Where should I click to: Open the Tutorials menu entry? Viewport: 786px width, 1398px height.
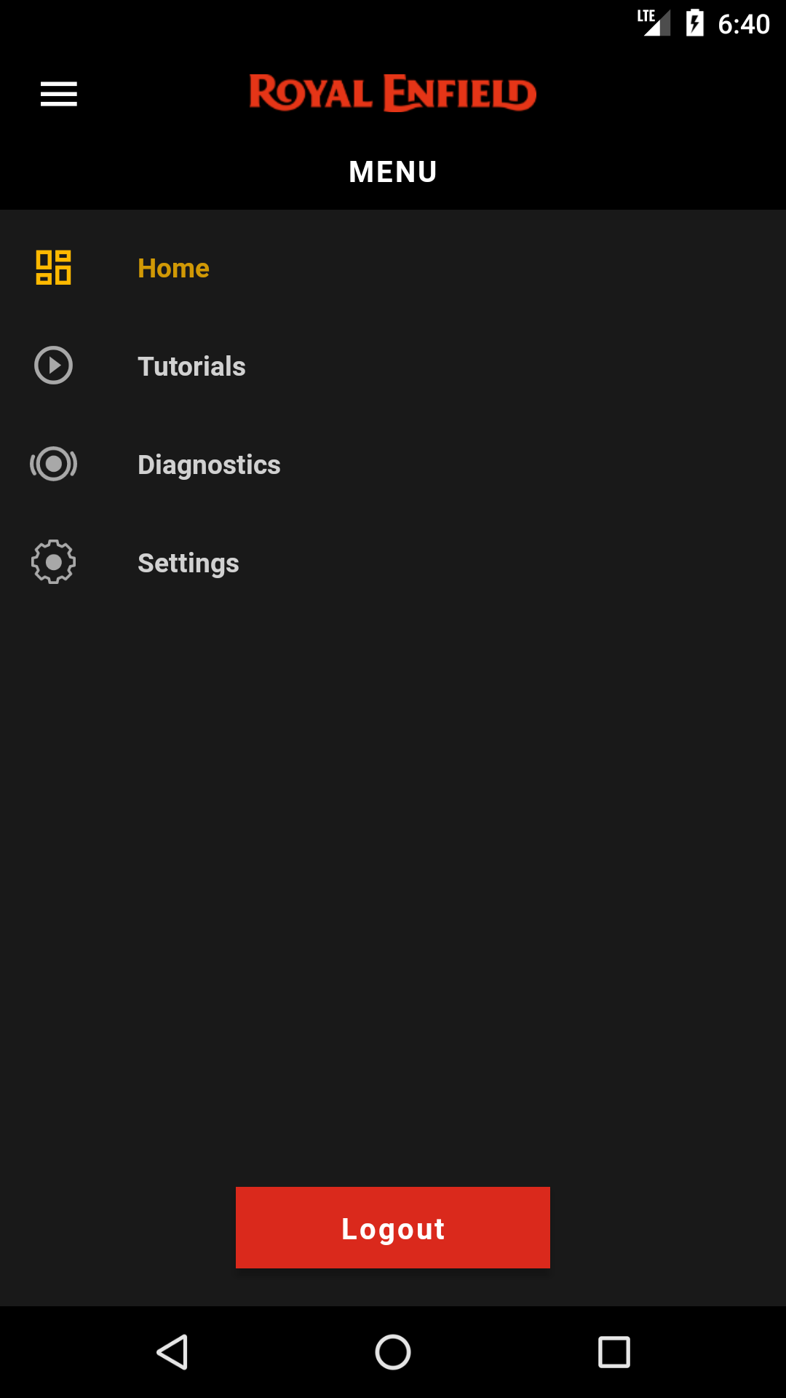click(393, 366)
